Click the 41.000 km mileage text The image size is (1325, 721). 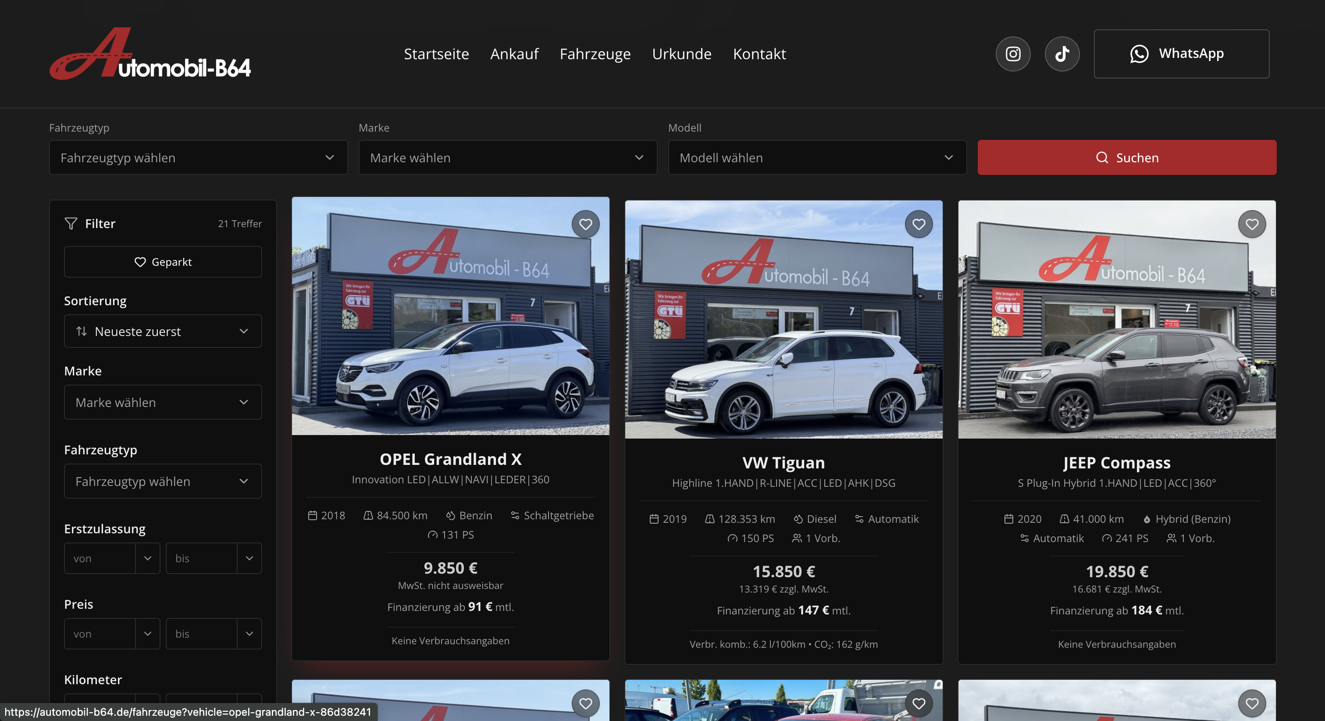[x=1098, y=519]
